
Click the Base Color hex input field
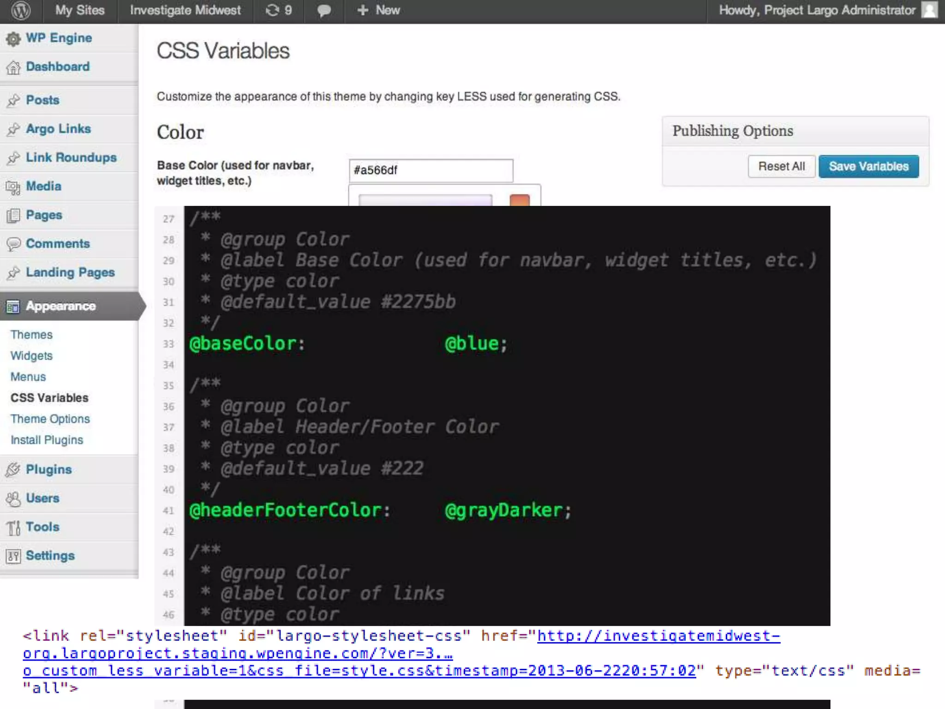point(431,170)
